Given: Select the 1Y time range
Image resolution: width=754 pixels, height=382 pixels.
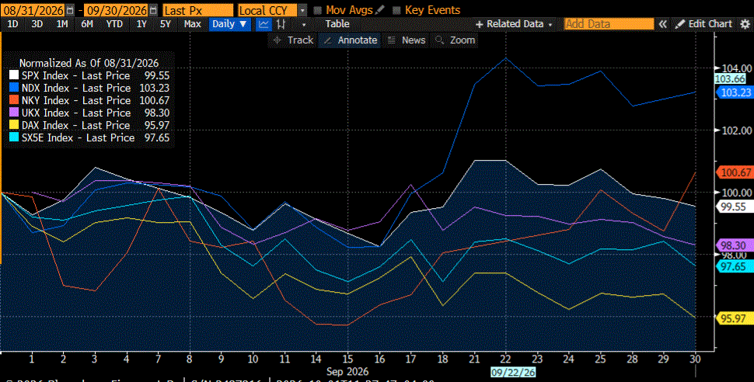Looking at the screenshot, I should [x=141, y=24].
